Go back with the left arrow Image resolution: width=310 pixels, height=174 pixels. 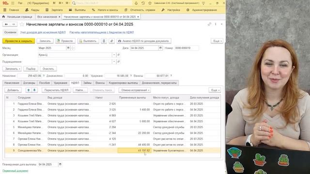pos(6,24)
